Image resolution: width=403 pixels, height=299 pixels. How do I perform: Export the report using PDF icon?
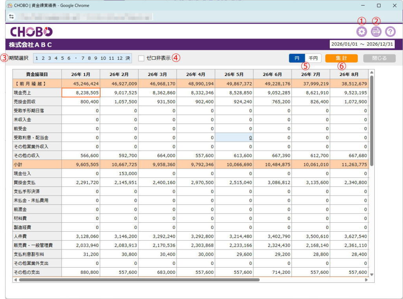(x=376, y=32)
